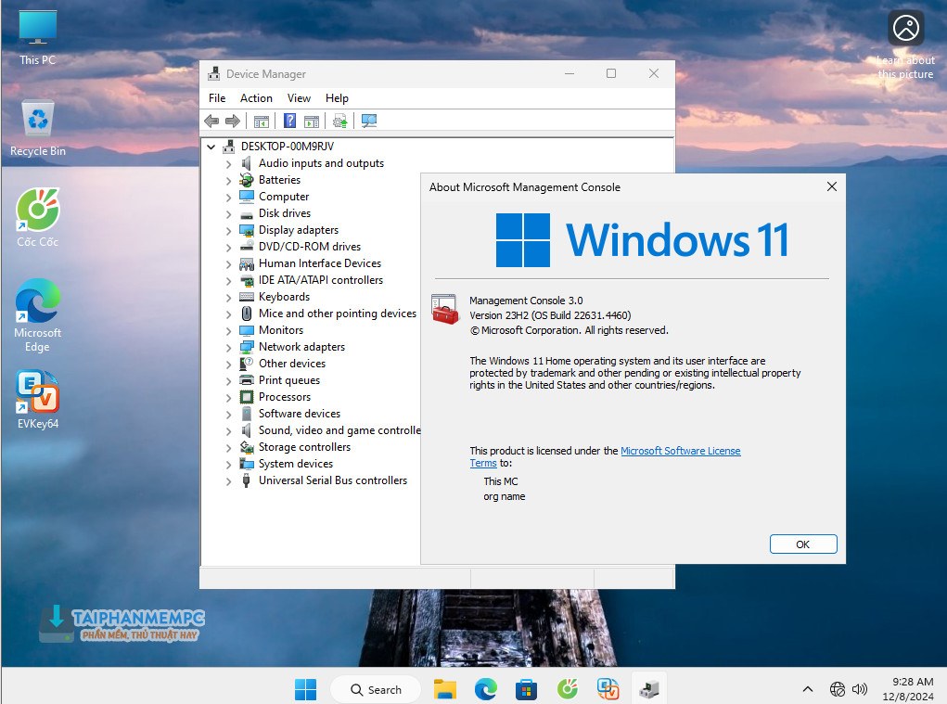Image resolution: width=947 pixels, height=704 pixels.
Task: Open the Action menu
Action: pyautogui.click(x=256, y=98)
